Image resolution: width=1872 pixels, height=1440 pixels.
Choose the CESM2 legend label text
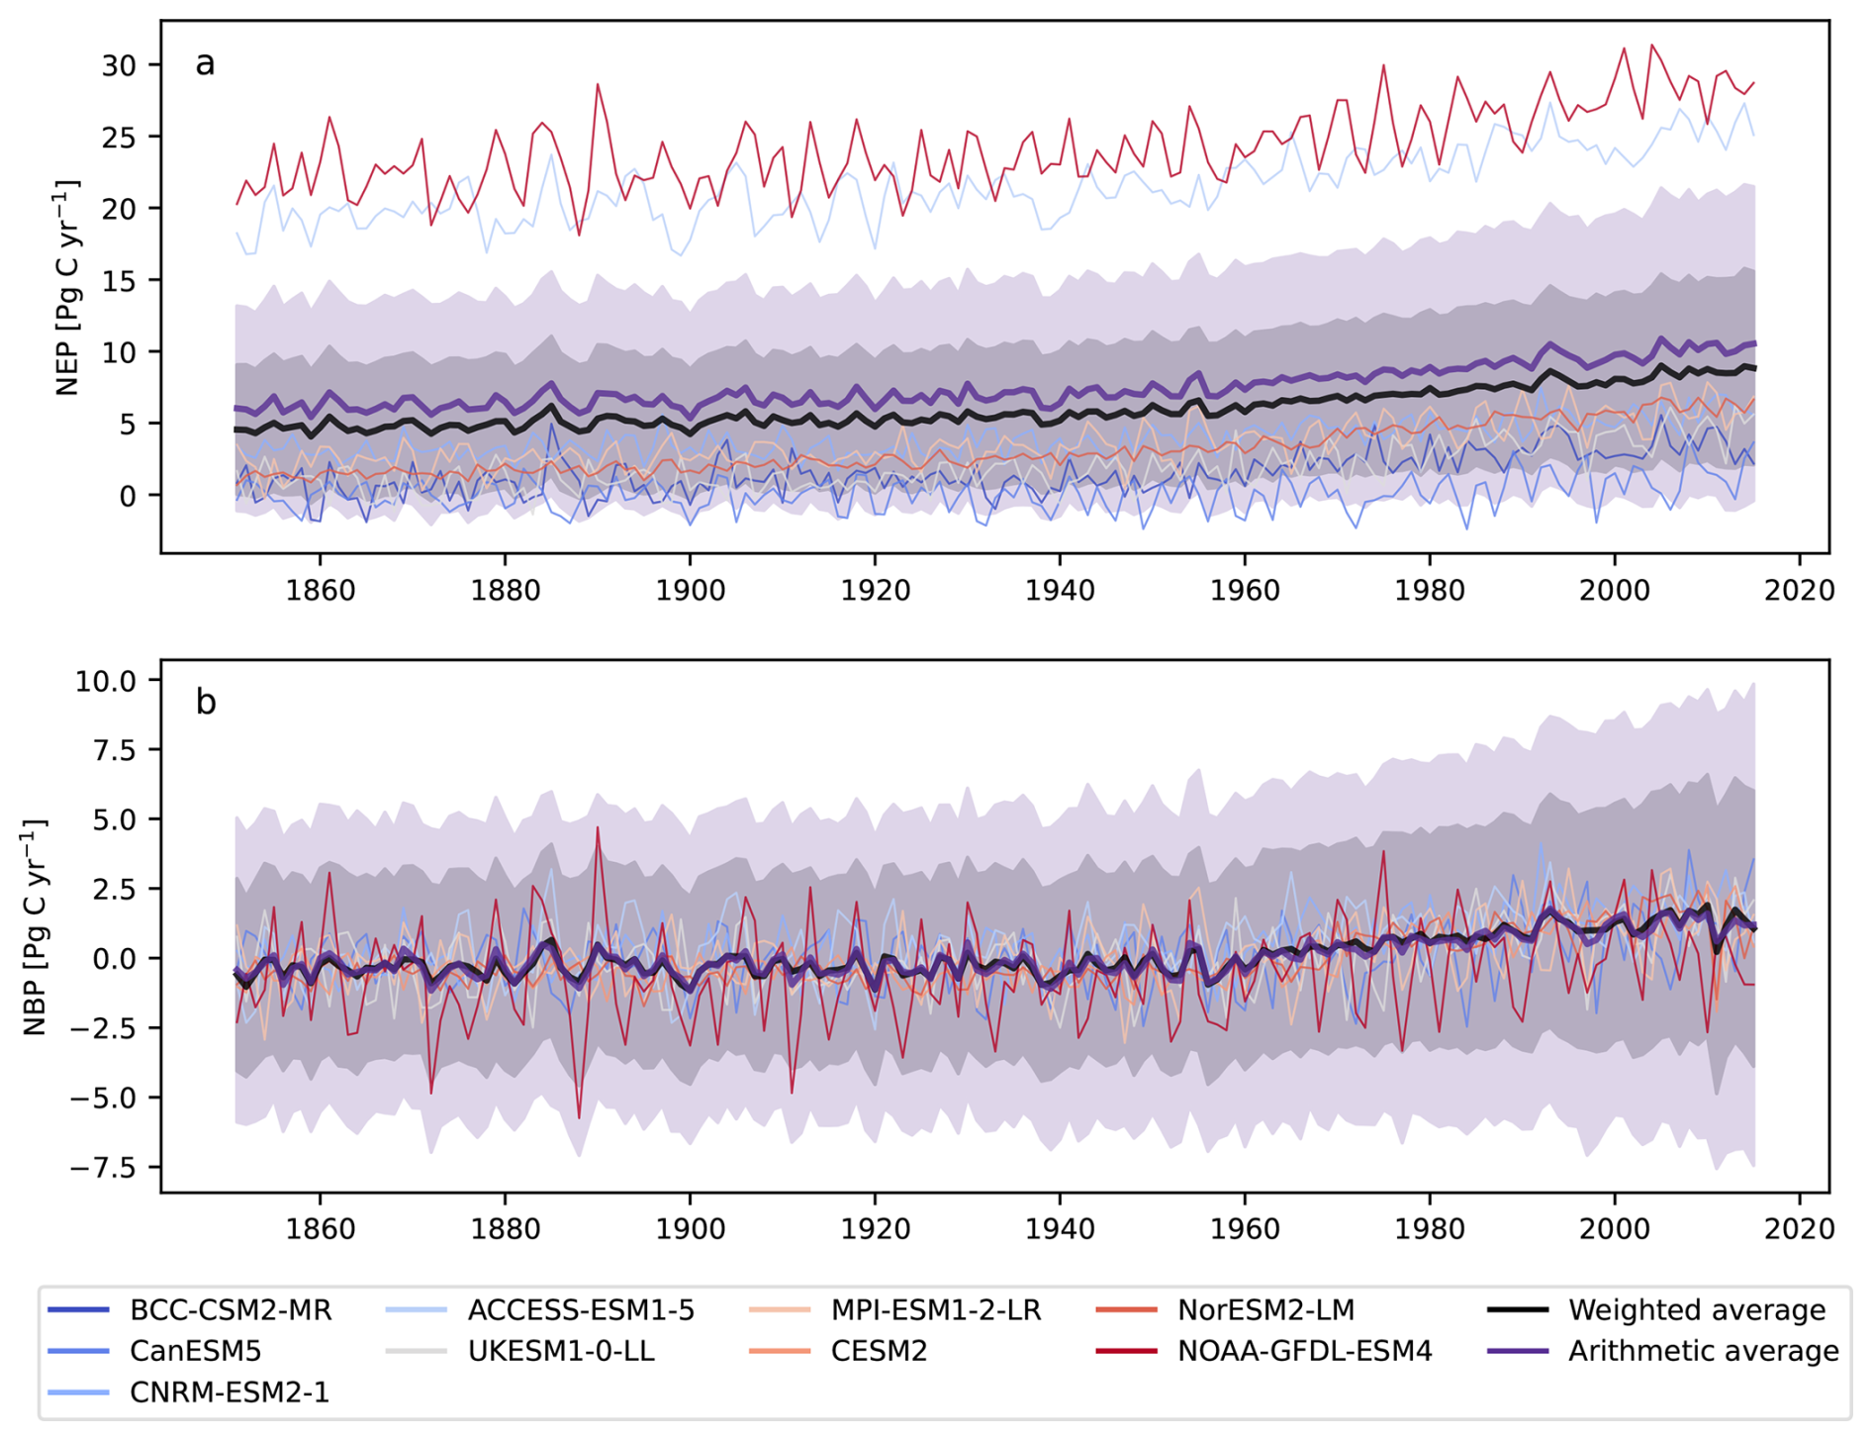click(x=879, y=1351)
